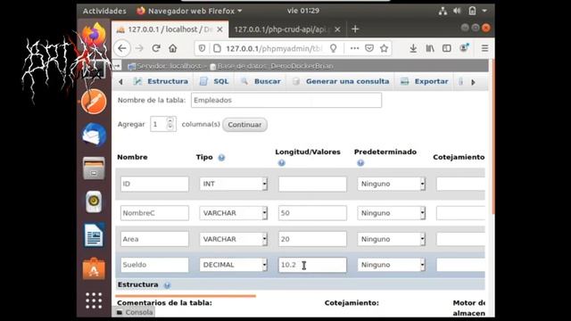This screenshot has width=571, height=321.
Task: Open type dropdown for NombreC row
Action: pos(234,213)
